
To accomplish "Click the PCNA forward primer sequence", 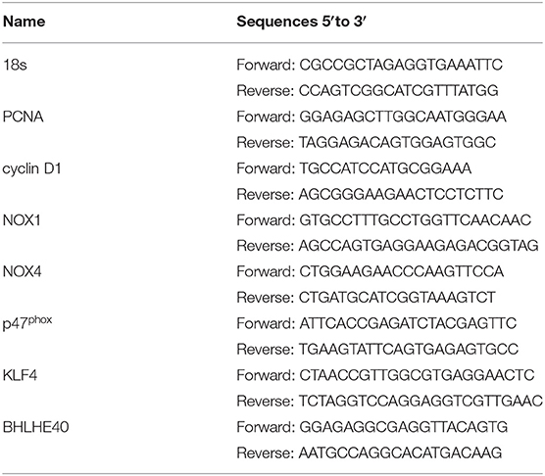I will 403,117.
